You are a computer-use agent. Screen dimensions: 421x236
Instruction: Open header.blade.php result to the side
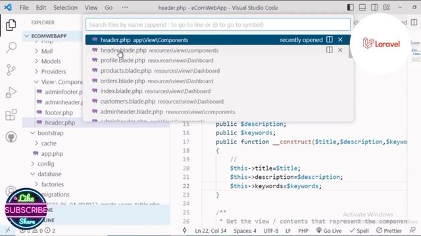pyautogui.click(x=330, y=50)
